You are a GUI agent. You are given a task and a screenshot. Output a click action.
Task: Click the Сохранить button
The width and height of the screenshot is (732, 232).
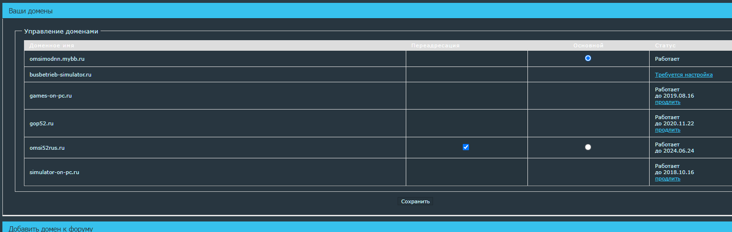pos(415,201)
